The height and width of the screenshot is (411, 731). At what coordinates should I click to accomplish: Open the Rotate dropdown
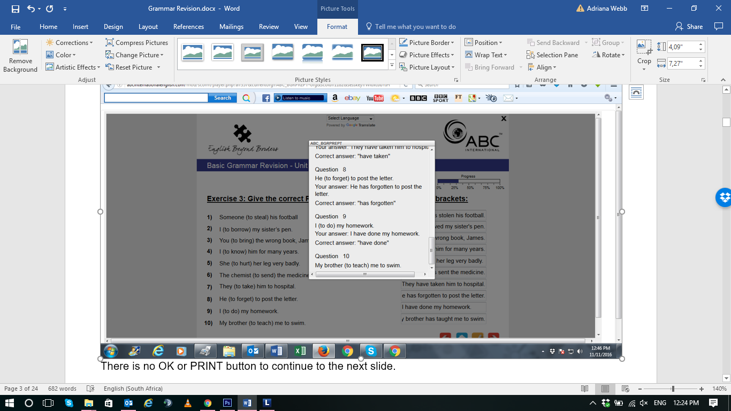609,55
